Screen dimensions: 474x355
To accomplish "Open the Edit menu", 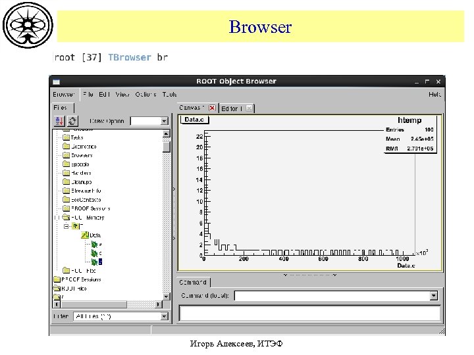I will [104, 95].
